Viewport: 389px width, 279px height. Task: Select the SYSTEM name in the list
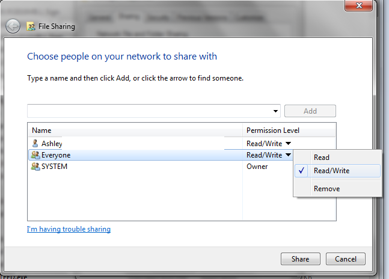[x=54, y=167]
